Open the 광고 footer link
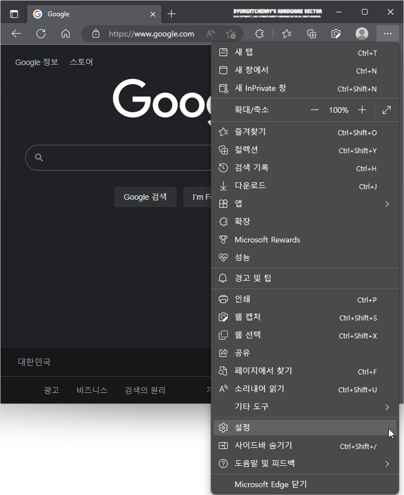 [x=52, y=390]
